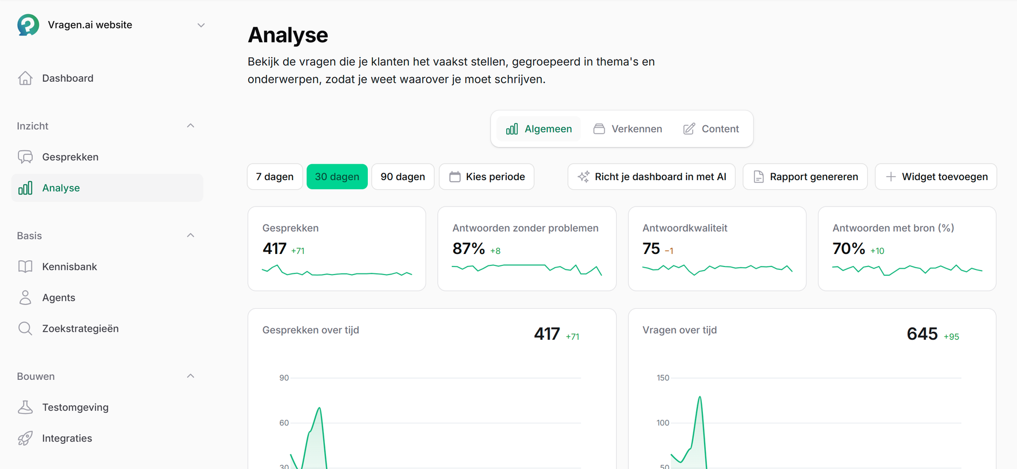Image resolution: width=1017 pixels, height=469 pixels.
Task: Click the Gesprekken sparkline chart
Action: [337, 271]
